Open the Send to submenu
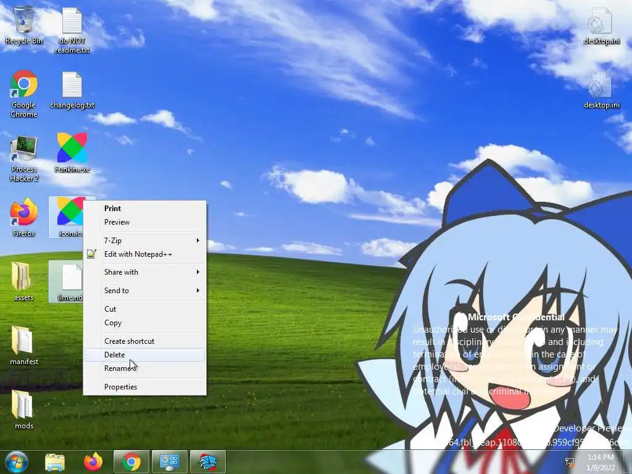Image resolution: width=632 pixels, height=474 pixels. (144, 291)
